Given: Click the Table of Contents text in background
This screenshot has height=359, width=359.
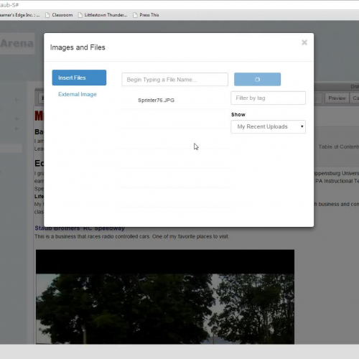Looking at the screenshot, I should [x=338, y=146].
